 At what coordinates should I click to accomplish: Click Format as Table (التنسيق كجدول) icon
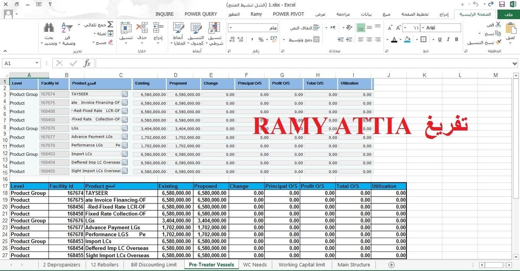196,29
